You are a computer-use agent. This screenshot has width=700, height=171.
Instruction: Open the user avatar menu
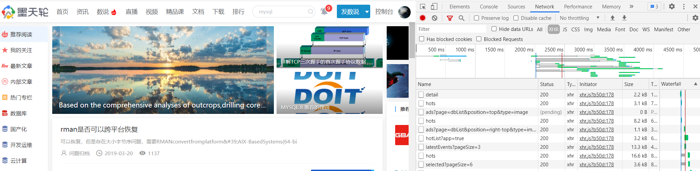pyautogui.click(x=404, y=12)
